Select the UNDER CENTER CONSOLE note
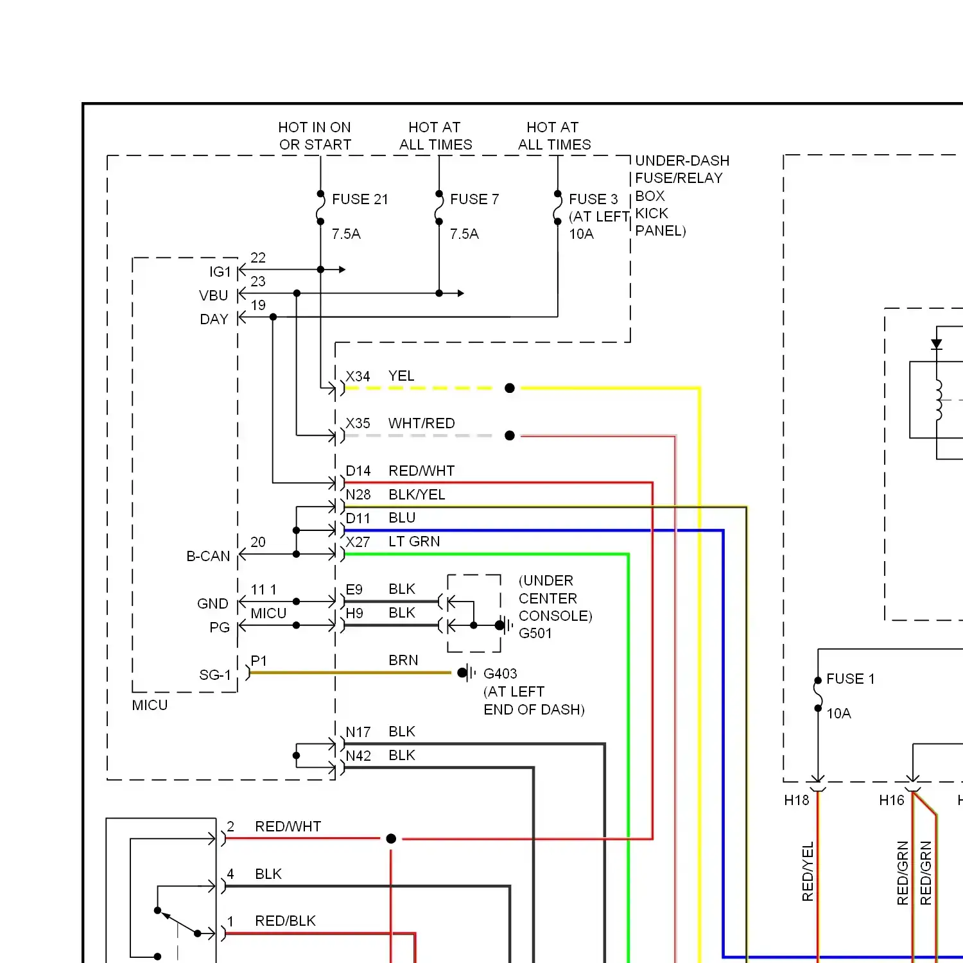963x963 pixels. [x=555, y=598]
